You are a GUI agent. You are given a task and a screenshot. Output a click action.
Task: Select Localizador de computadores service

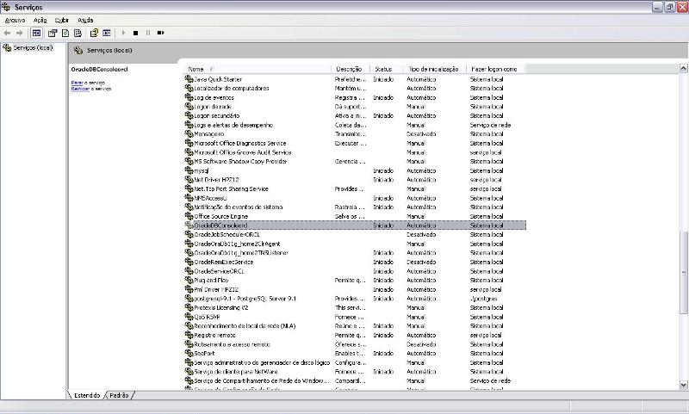[x=232, y=89]
